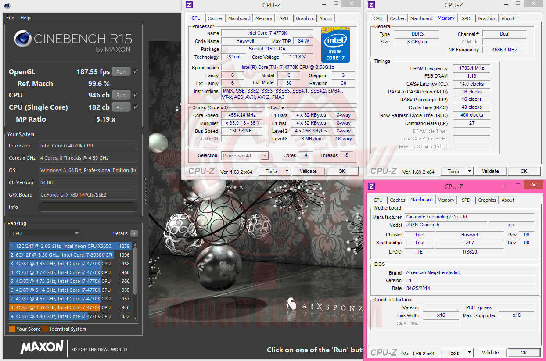
Task: Click the Details arrow in the Ranking section
Action: tap(134, 233)
